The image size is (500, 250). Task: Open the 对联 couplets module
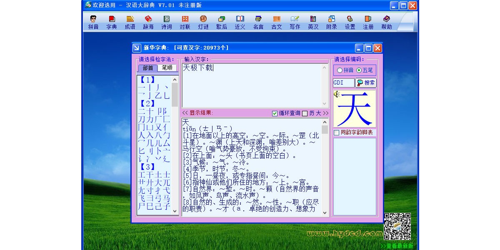click(185, 22)
